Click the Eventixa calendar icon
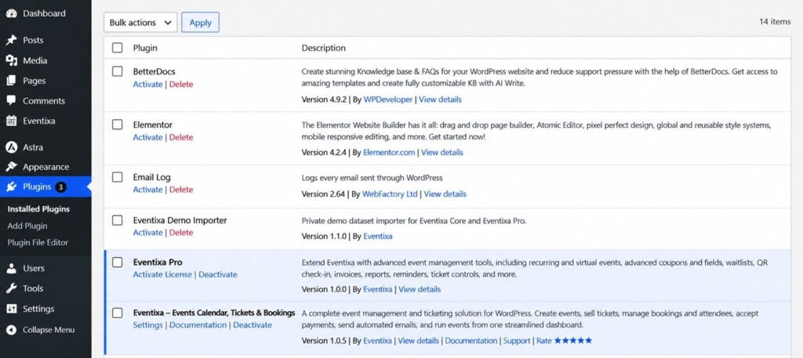This screenshot has height=358, width=803. pyautogui.click(x=11, y=121)
